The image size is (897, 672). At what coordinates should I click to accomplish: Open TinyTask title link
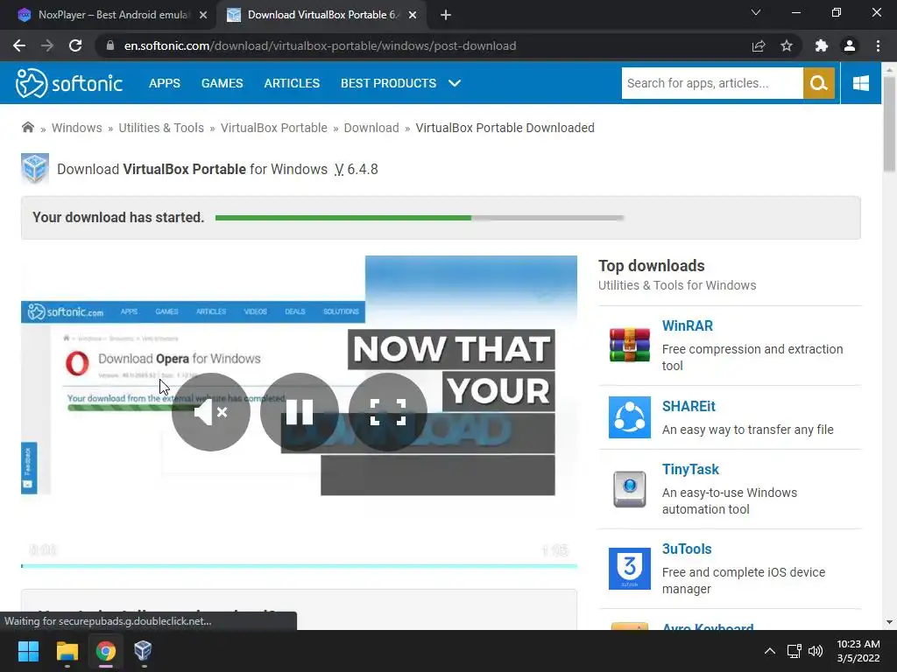point(690,469)
